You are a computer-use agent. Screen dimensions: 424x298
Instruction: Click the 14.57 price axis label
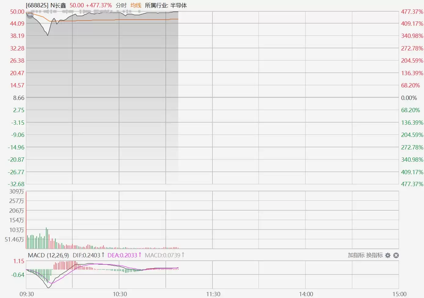(17, 85)
